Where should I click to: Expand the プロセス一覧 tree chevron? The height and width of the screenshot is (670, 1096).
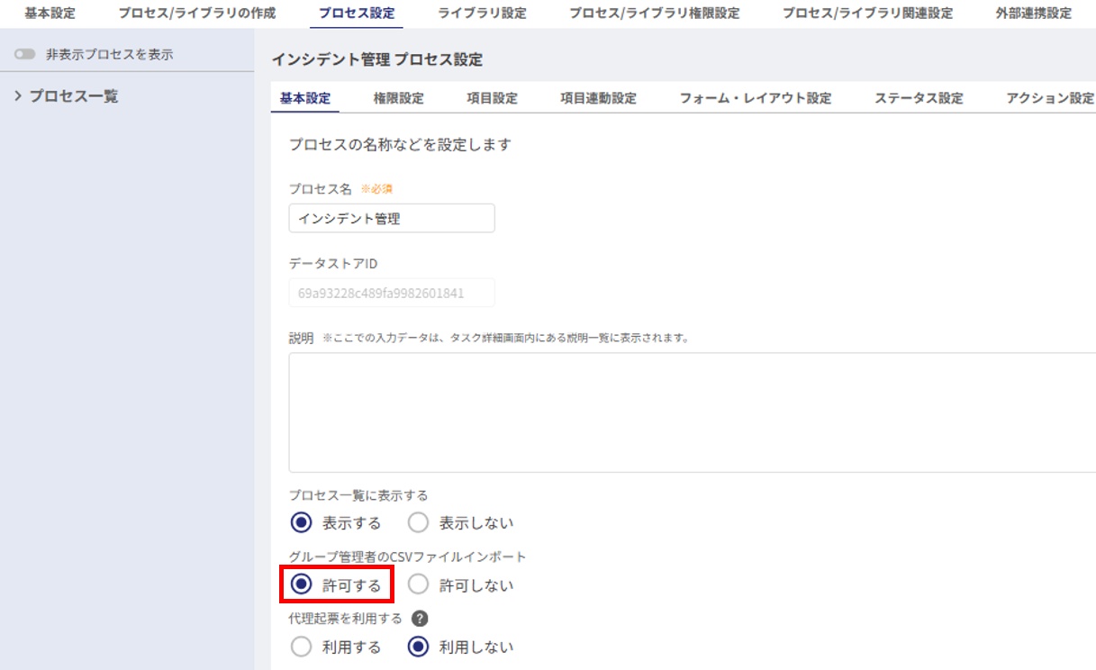point(18,96)
